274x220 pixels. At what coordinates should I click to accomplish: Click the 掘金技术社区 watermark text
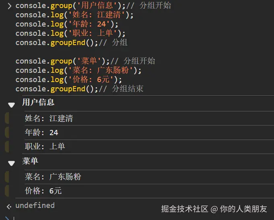[185, 209]
